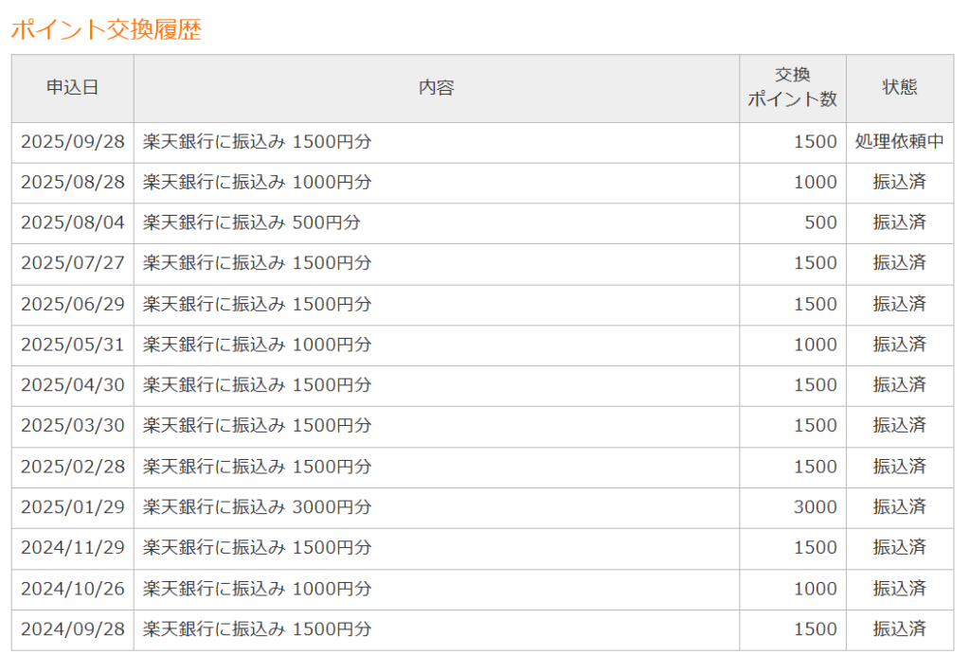This screenshot has width=970, height=672.
Task: Click the date 2025/09/28 in the first row
Action: [73, 142]
